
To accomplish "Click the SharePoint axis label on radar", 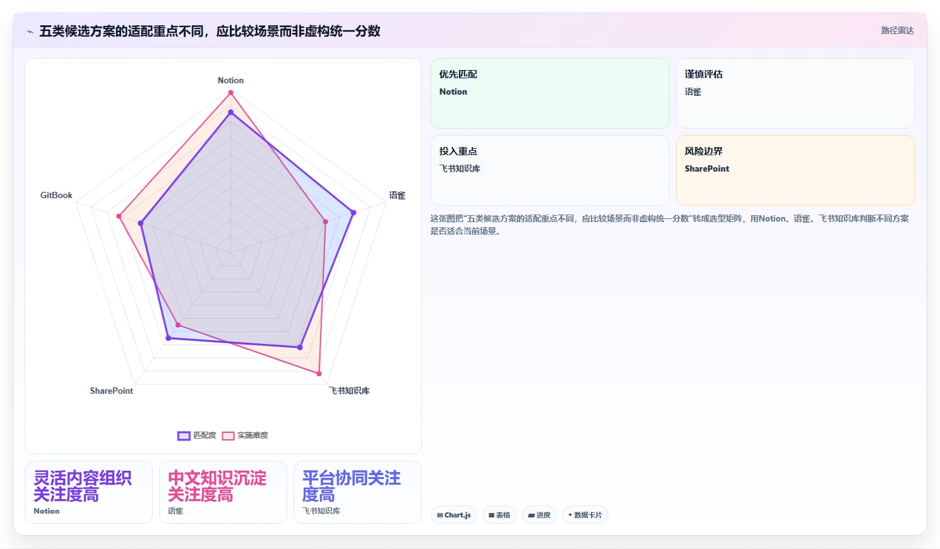I will tap(111, 391).
